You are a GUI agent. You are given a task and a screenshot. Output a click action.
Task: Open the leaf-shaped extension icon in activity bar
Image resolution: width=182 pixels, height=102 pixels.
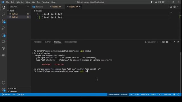[3, 48]
